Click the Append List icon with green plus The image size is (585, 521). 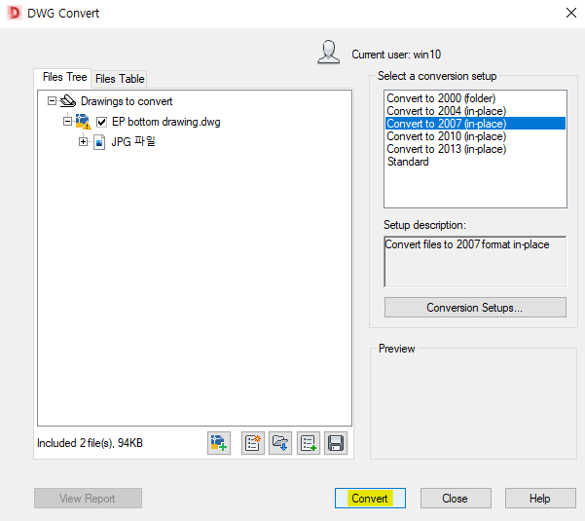(x=309, y=443)
